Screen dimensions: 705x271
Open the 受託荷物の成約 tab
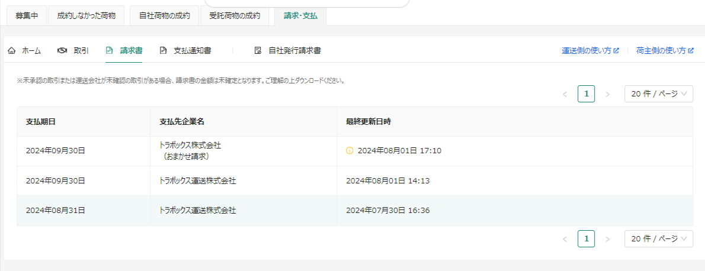tap(235, 16)
